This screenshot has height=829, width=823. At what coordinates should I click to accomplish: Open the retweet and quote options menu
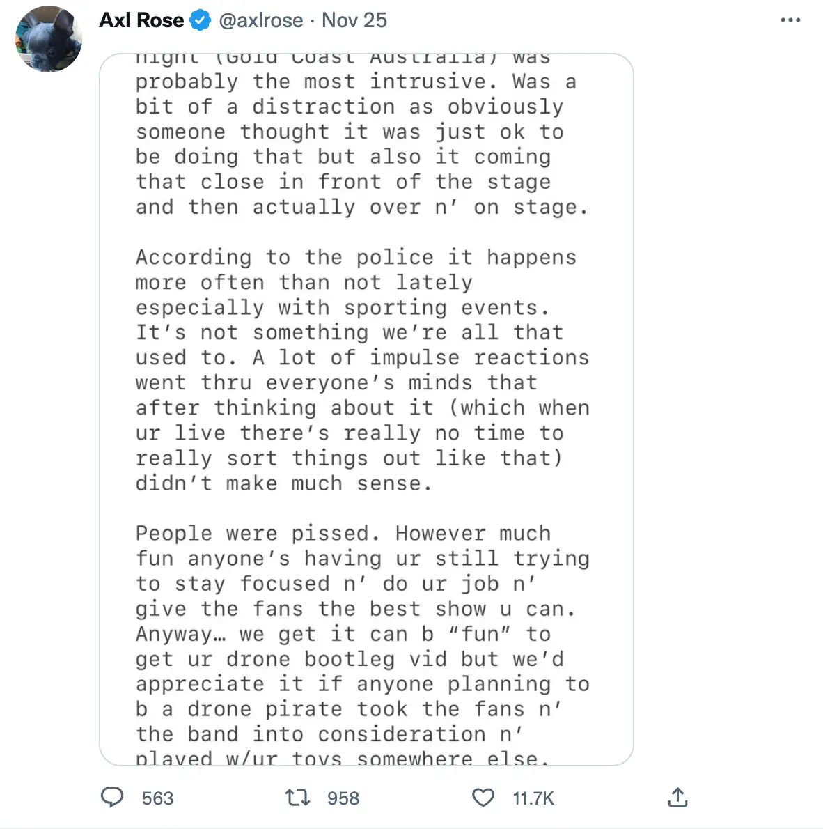tap(297, 798)
